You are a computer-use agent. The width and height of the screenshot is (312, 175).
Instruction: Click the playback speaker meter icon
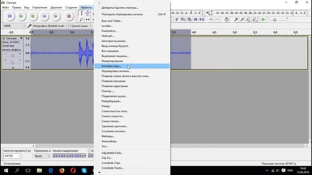(208, 13)
